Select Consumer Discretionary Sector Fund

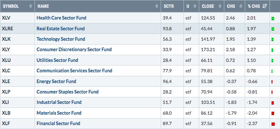coord(74,50)
